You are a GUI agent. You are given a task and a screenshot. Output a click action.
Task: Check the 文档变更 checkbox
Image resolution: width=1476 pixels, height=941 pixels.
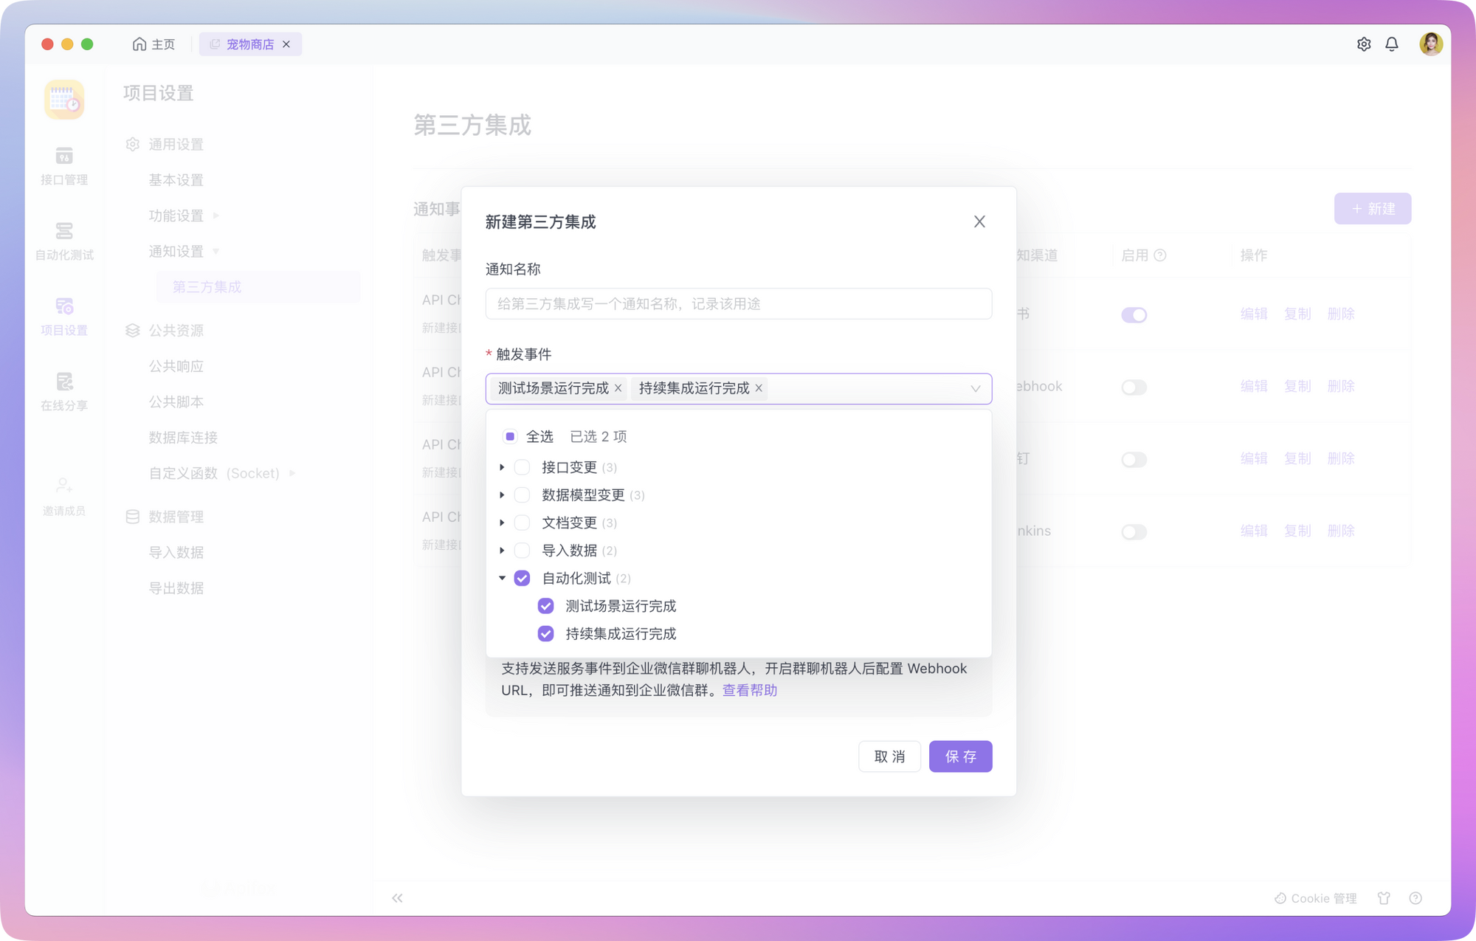point(522,523)
